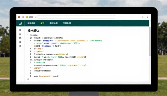Click the prompt marker below the code's last line
The image size is (167, 96).
click(x=28, y=79)
